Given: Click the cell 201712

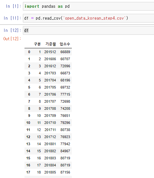Looking at the screenshot, I should pyautogui.click(x=50, y=137).
